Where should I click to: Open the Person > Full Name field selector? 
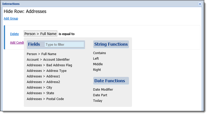[x=41, y=34]
